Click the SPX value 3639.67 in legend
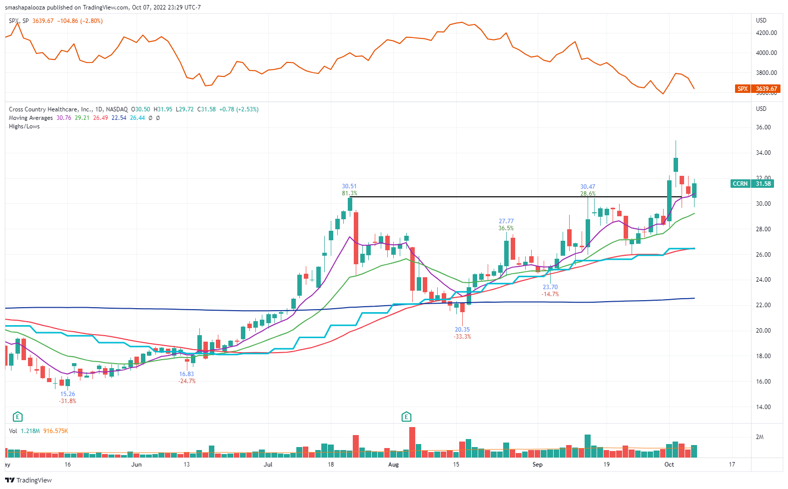The height and width of the screenshot is (489, 788). pyautogui.click(x=43, y=21)
